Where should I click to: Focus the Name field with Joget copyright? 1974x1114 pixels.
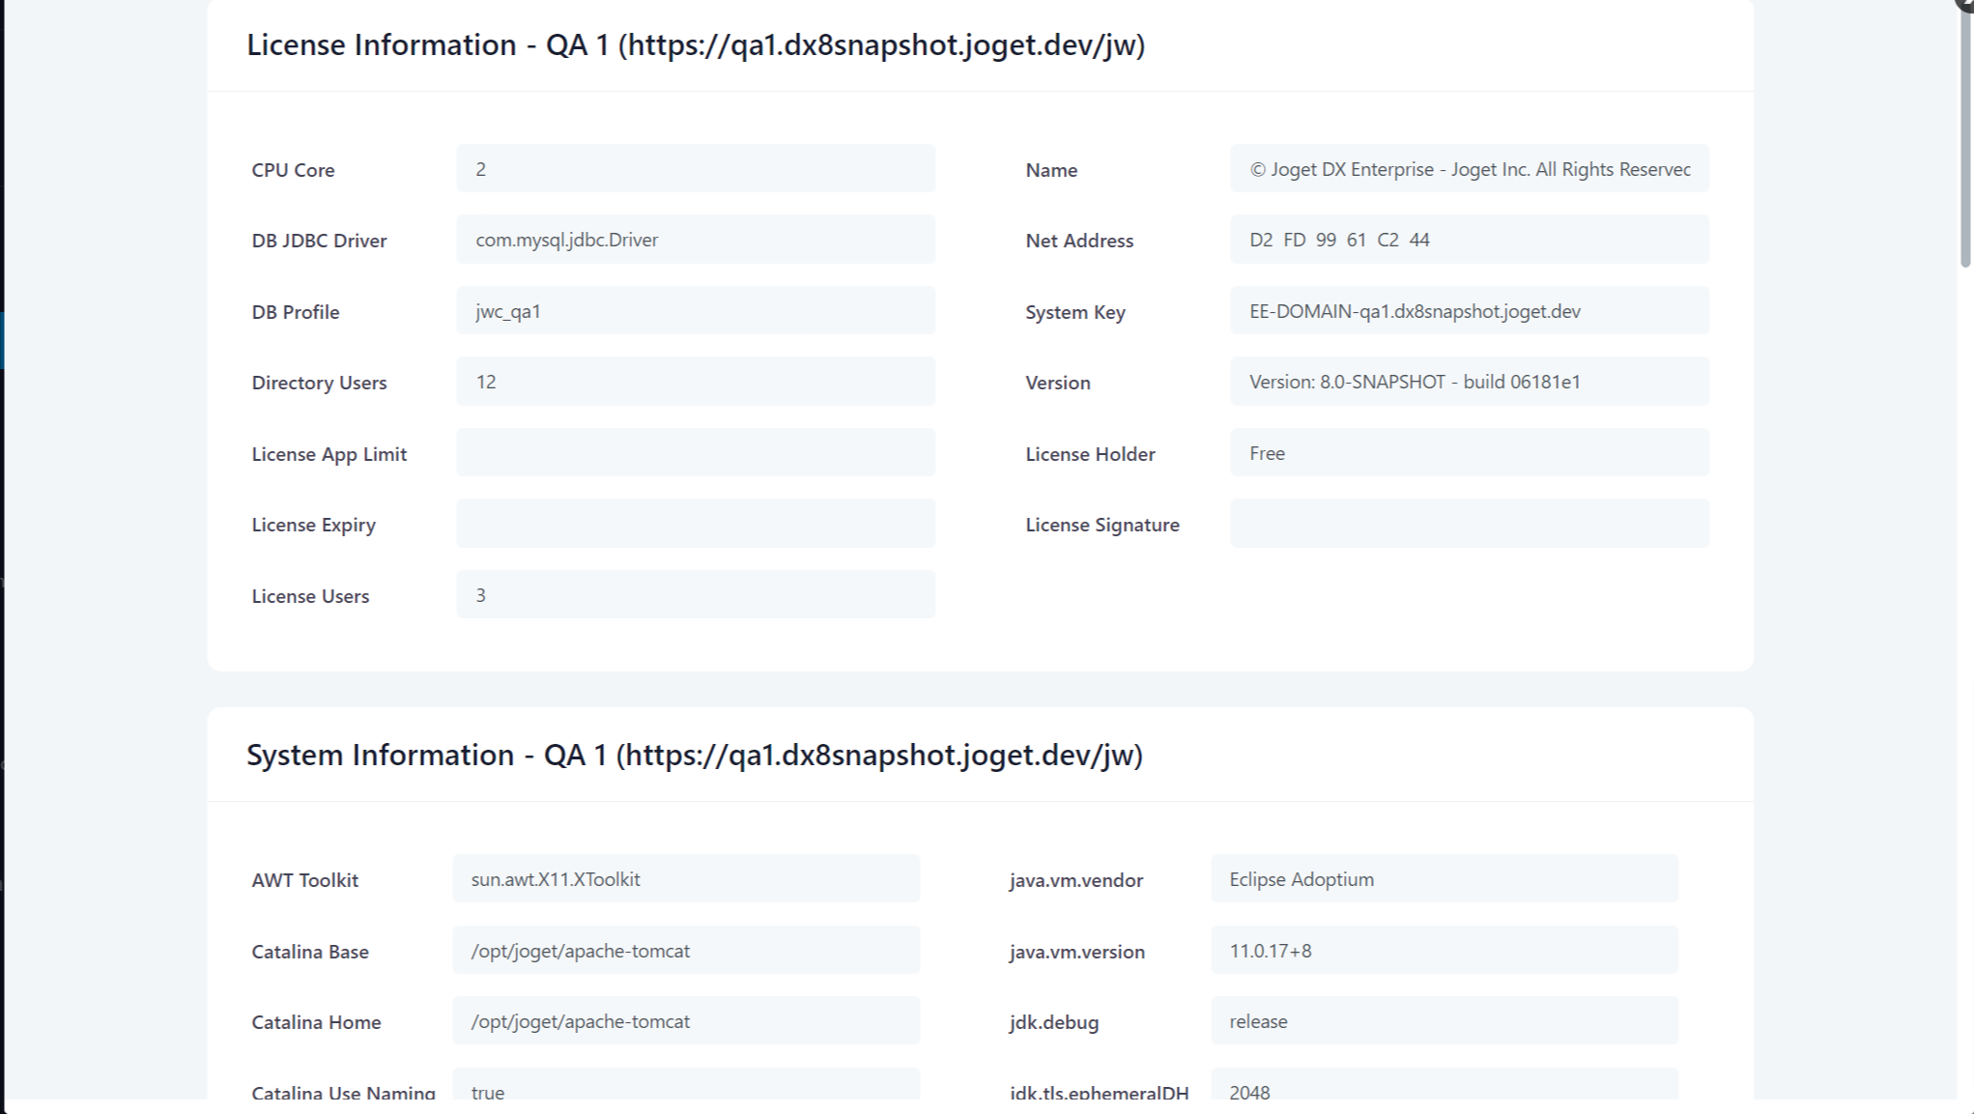click(x=1469, y=169)
